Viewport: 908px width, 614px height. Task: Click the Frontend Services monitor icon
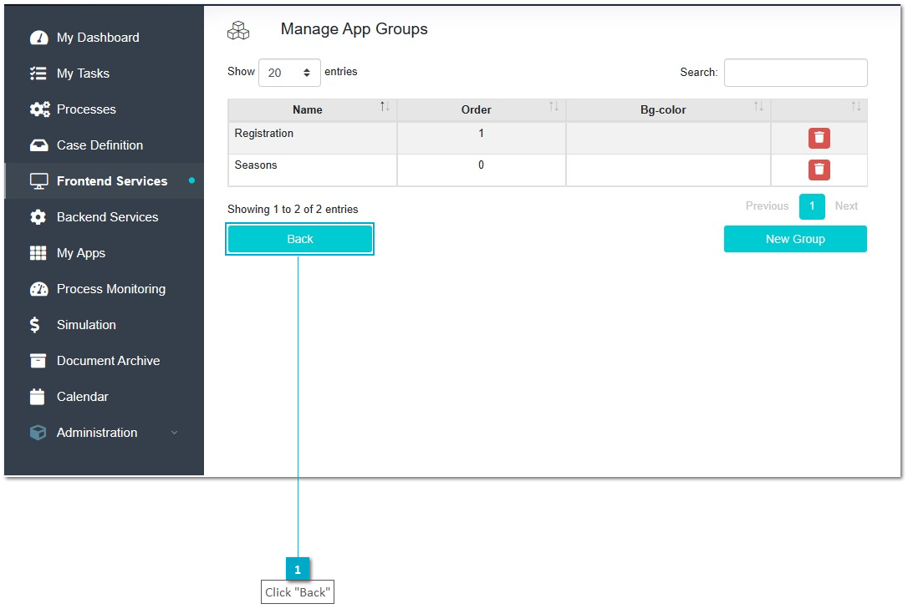point(38,181)
